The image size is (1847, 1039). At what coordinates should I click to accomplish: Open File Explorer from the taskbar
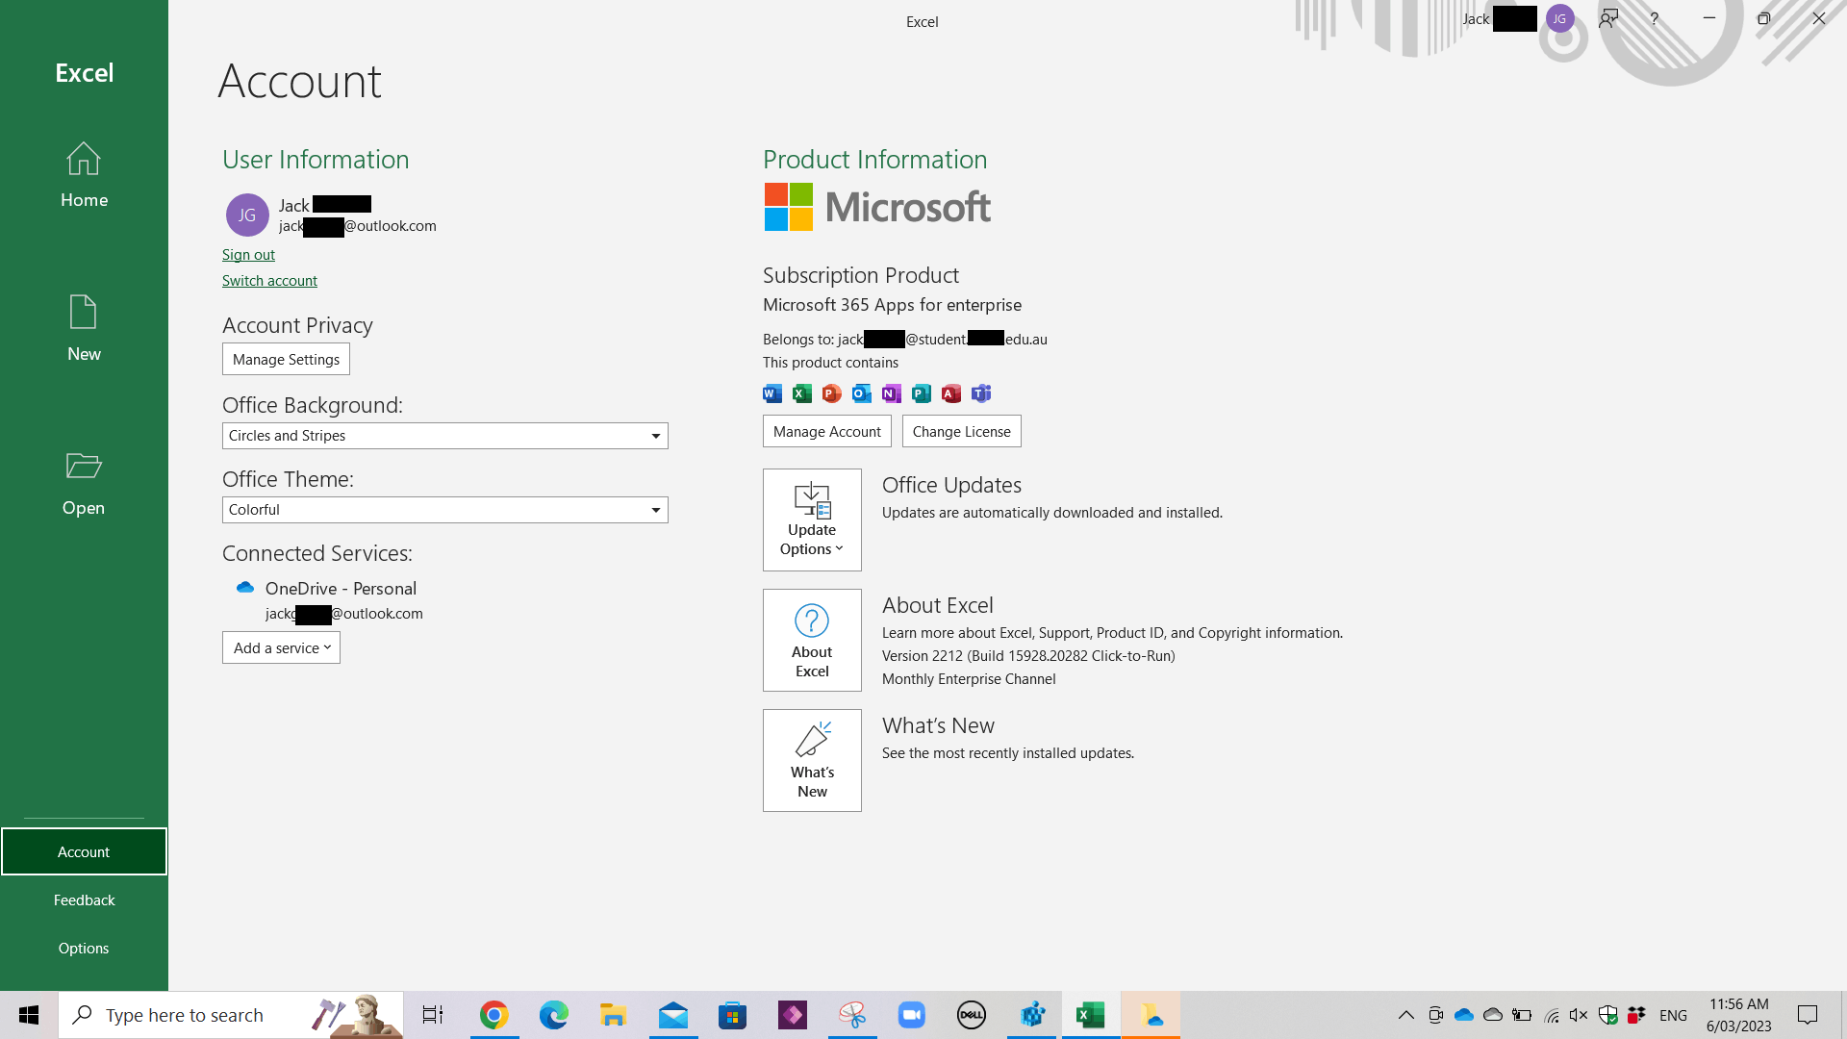click(614, 1015)
